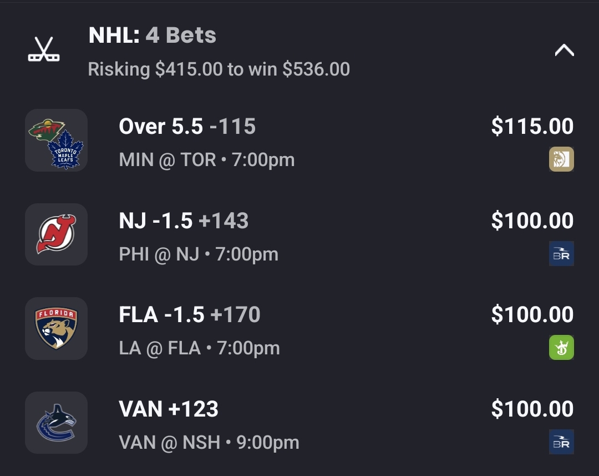Click the New Jersey Devils team logo
This screenshot has width=599, height=476.
tap(56, 234)
